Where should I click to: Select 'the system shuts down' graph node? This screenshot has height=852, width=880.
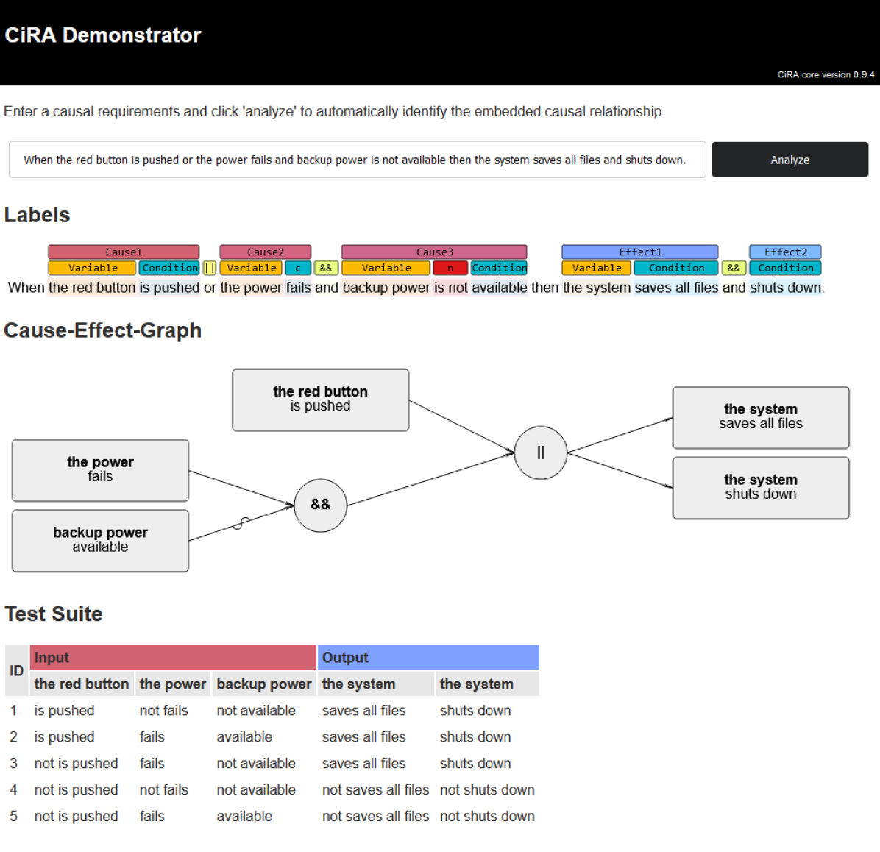(x=761, y=488)
